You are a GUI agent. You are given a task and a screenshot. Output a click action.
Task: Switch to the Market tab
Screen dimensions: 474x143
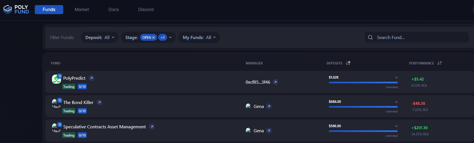[x=82, y=9]
